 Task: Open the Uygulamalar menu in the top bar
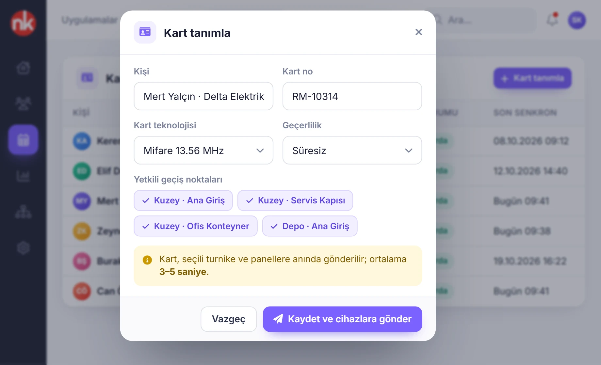click(x=89, y=20)
